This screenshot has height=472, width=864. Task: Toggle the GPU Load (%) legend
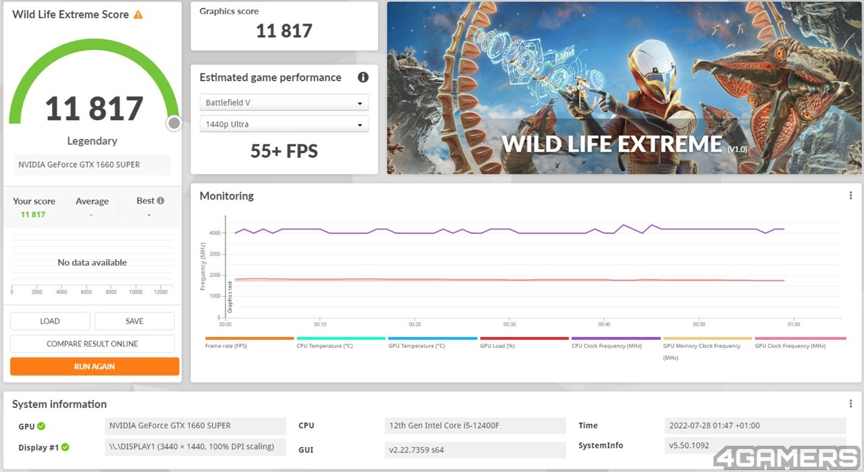click(x=524, y=343)
